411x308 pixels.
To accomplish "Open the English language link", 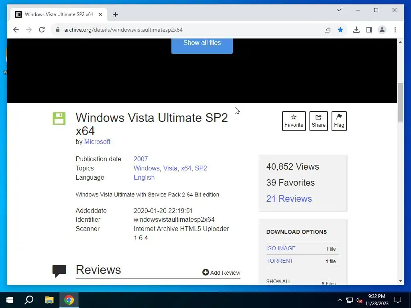I will (144, 177).
